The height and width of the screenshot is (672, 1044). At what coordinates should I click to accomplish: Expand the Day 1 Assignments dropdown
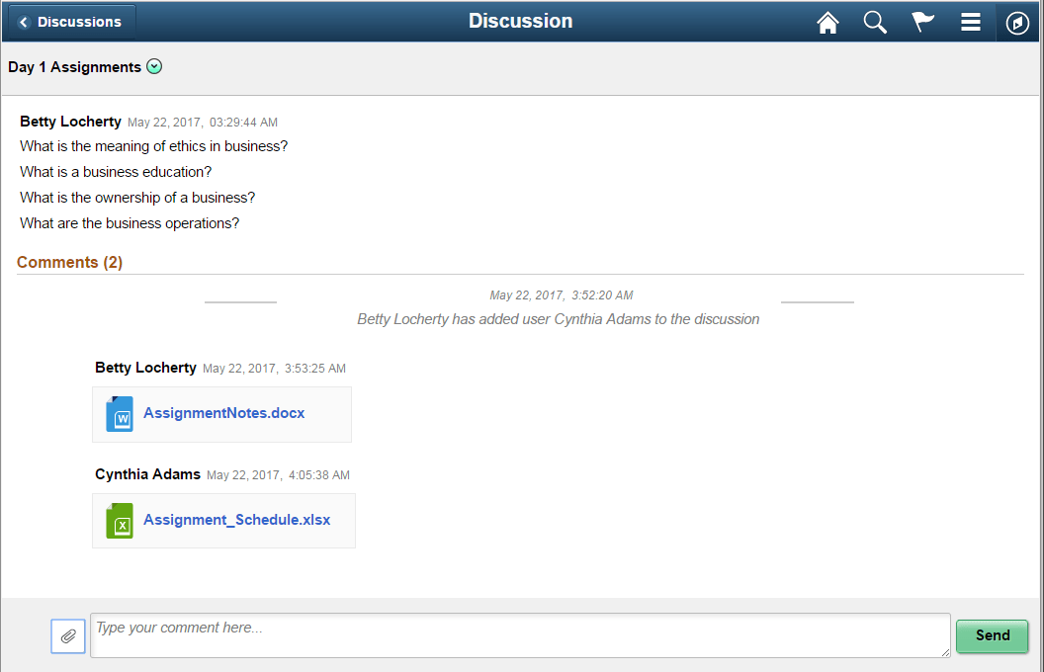tap(154, 66)
